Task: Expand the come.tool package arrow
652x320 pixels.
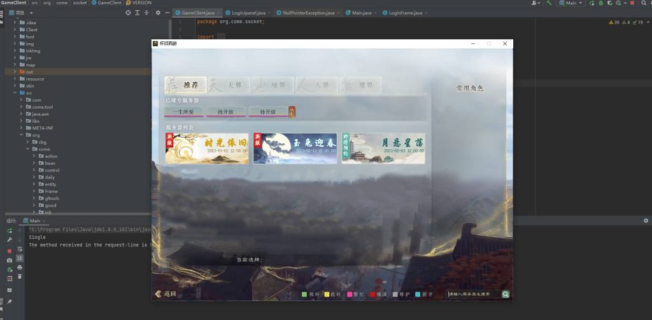Action: (22, 107)
